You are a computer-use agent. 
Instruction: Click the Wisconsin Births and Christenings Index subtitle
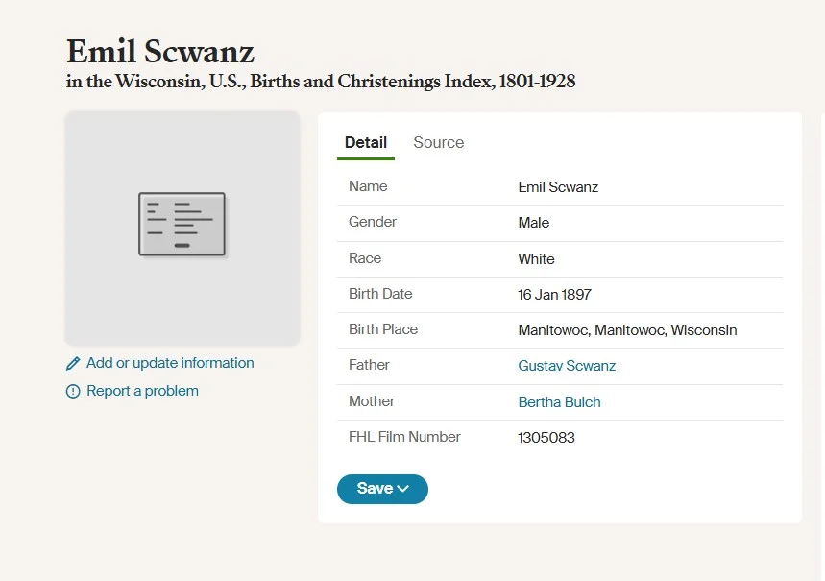coord(321,82)
